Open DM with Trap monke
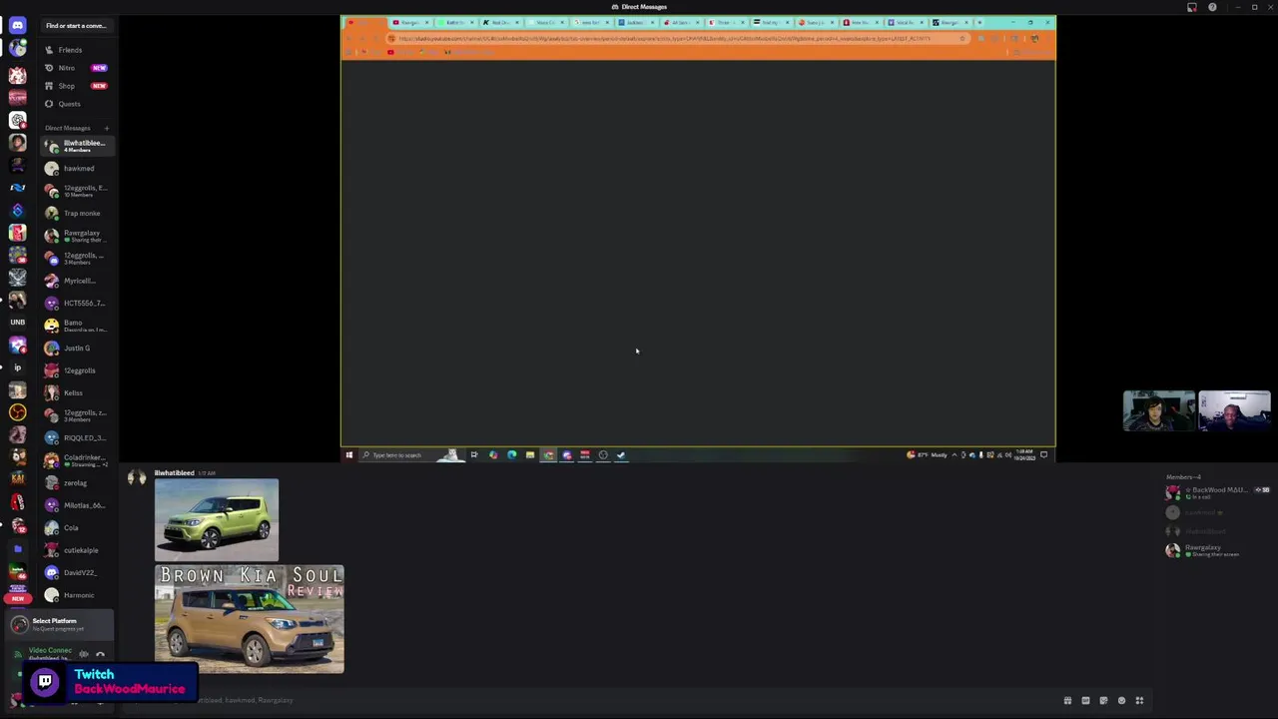 point(78,213)
